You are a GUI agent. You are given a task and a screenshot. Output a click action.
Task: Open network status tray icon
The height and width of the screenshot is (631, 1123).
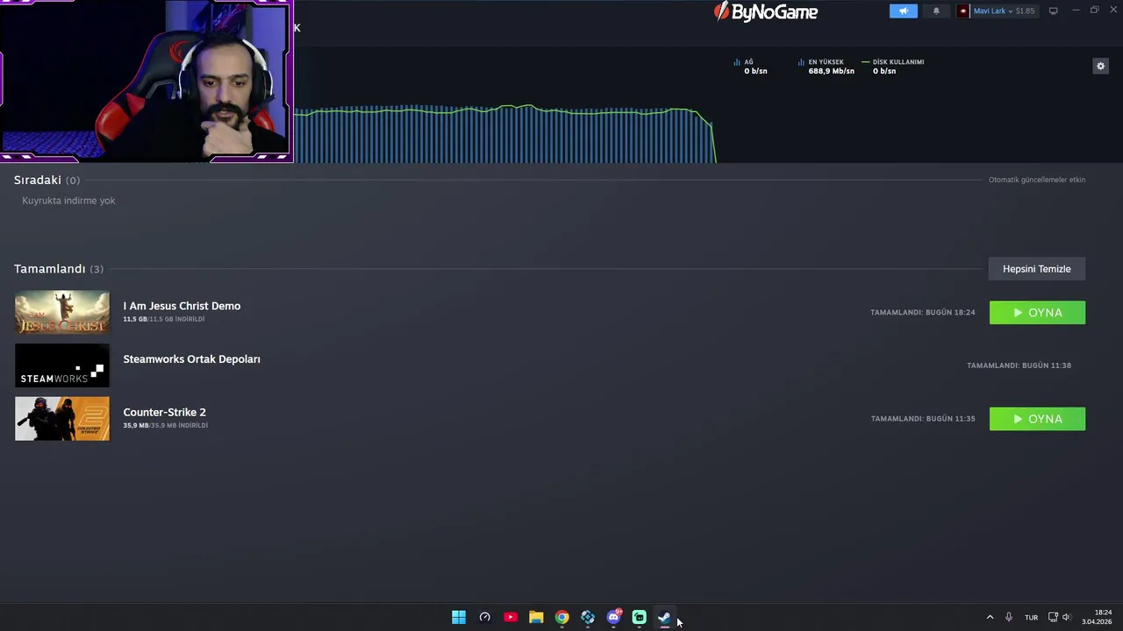pyautogui.click(x=1054, y=618)
